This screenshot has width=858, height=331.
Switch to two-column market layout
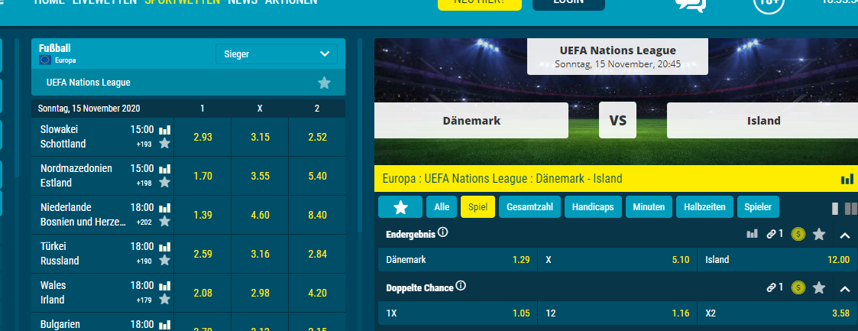click(851, 209)
